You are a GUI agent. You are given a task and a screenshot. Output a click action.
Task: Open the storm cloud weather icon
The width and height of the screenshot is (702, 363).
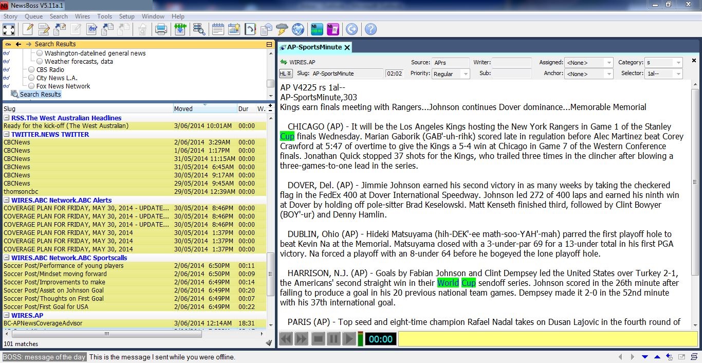pyautogui.click(x=282, y=29)
